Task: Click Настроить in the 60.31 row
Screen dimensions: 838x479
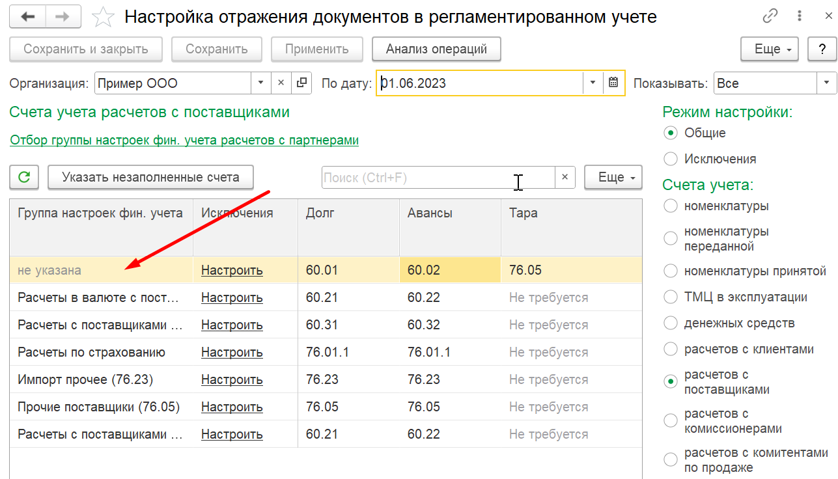Action: click(232, 325)
